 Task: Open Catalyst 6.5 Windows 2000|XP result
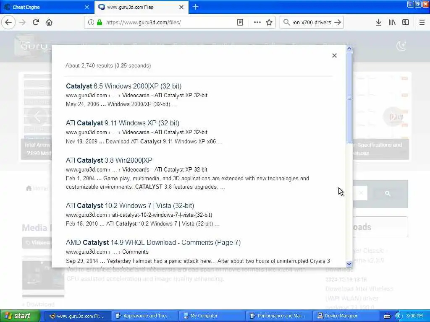[124, 86]
